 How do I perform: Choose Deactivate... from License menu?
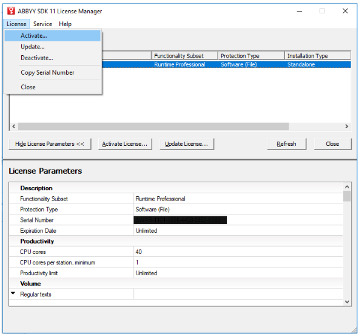53,58
